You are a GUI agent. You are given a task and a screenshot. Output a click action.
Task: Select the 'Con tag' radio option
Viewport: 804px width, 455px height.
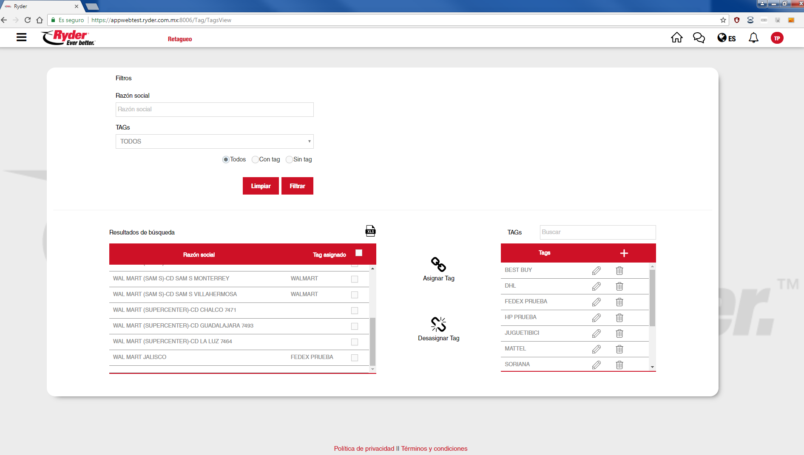(x=255, y=160)
